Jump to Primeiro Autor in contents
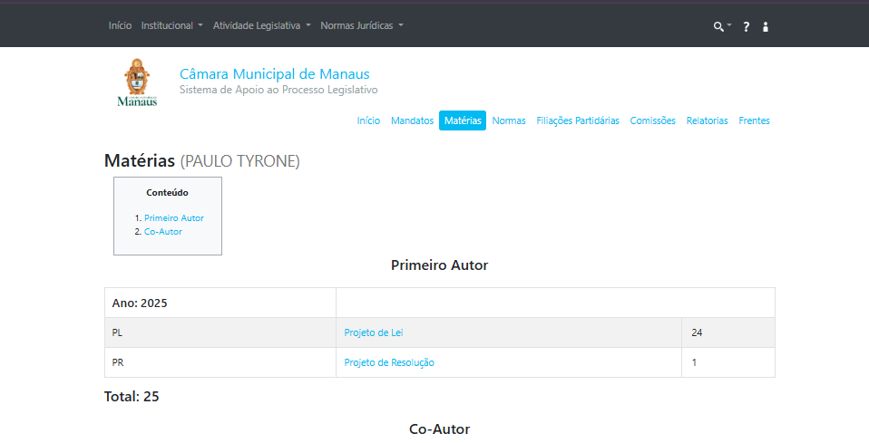 pos(173,218)
